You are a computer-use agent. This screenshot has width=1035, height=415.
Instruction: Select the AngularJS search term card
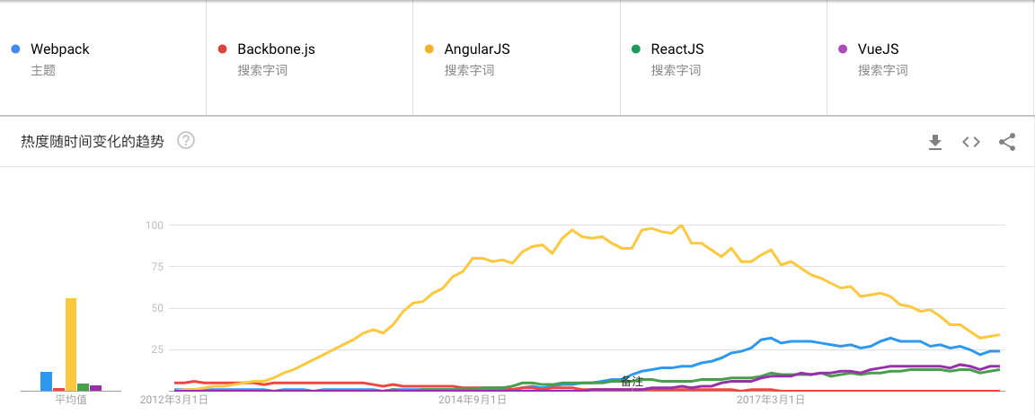[x=515, y=58]
